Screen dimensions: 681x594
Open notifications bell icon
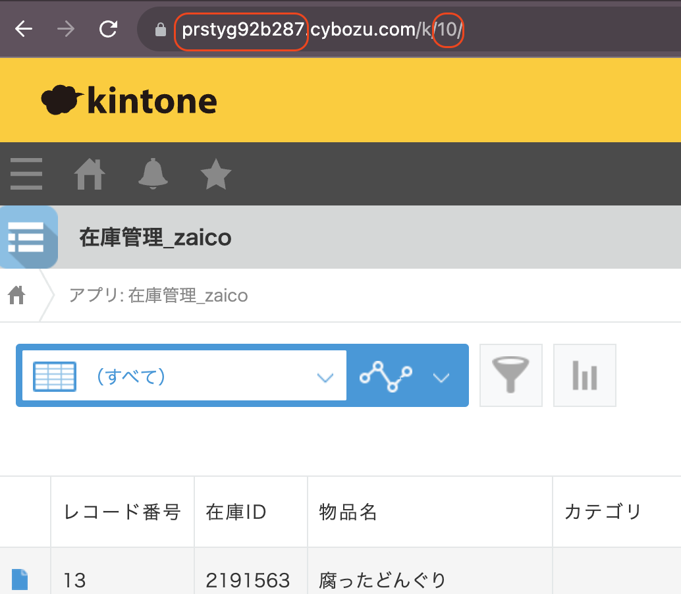coord(153,174)
